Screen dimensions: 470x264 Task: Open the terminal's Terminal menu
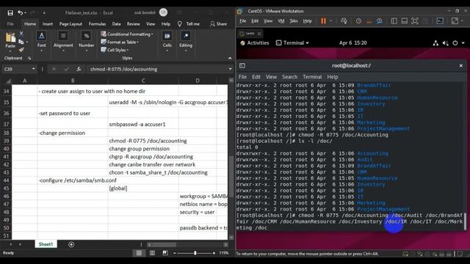pos(312,77)
